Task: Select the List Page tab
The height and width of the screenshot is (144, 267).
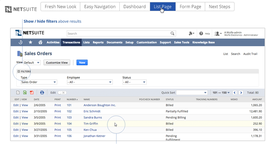Action: pyautogui.click(x=163, y=7)
